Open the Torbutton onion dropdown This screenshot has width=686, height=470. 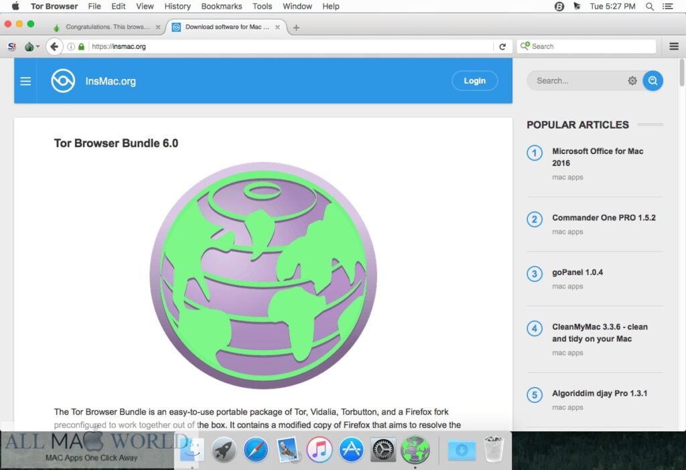(x=32, y=46)
